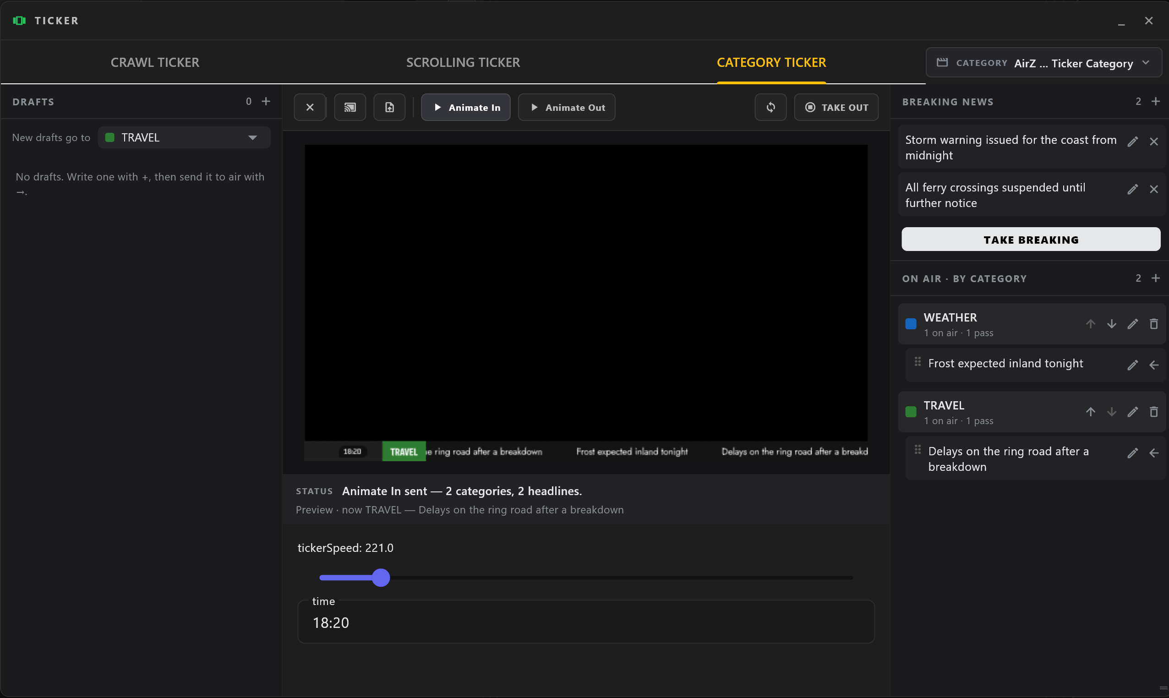This screenshot has height=698, width=1169.
Task: Click the Animate In button
Action: coord(466,107)
